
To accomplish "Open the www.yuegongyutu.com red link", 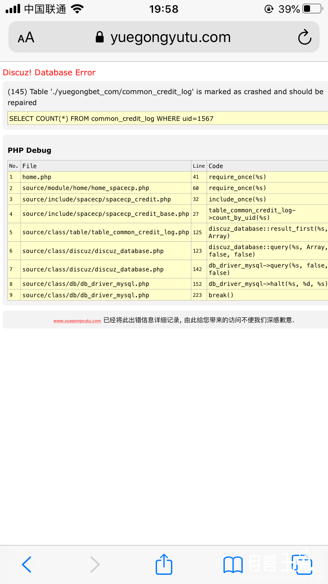I will 77,321.
